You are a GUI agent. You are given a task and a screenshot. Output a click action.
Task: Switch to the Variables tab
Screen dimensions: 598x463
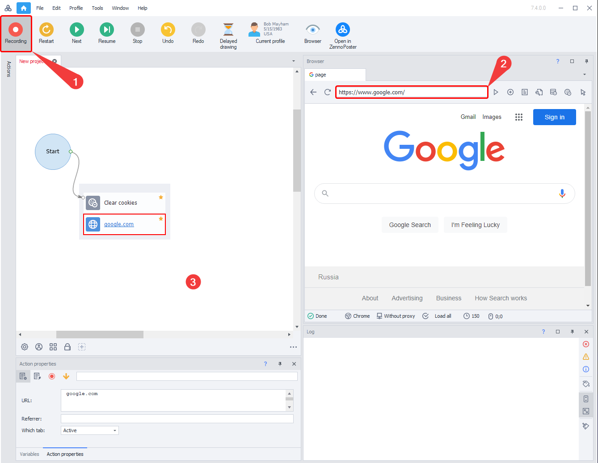tap(29, 454)
